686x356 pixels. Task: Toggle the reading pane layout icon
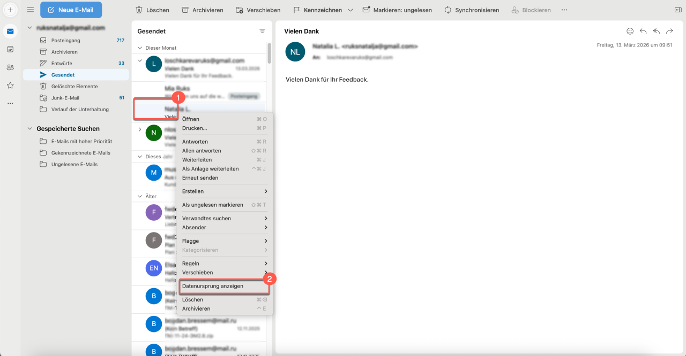point(677,10)
